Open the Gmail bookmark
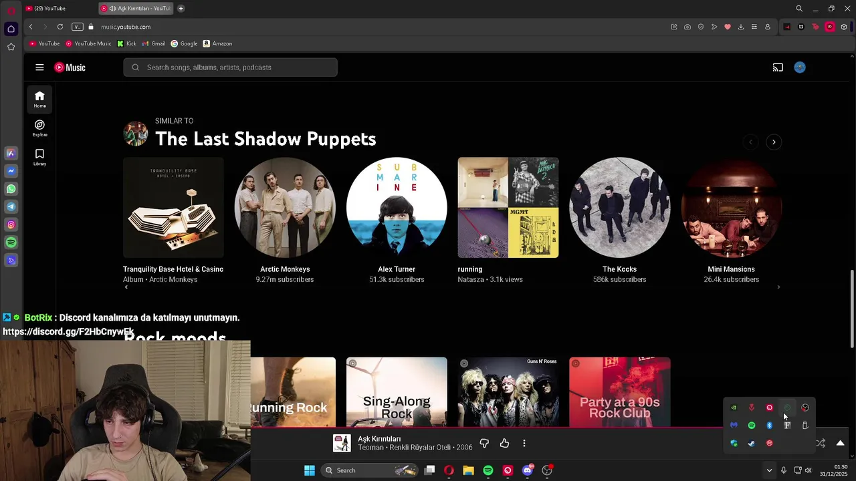 154,43
